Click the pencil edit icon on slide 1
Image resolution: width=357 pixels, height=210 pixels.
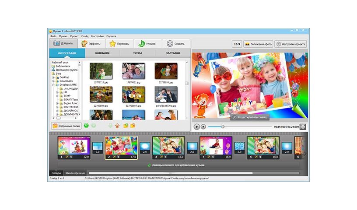(x=67, y=157)
